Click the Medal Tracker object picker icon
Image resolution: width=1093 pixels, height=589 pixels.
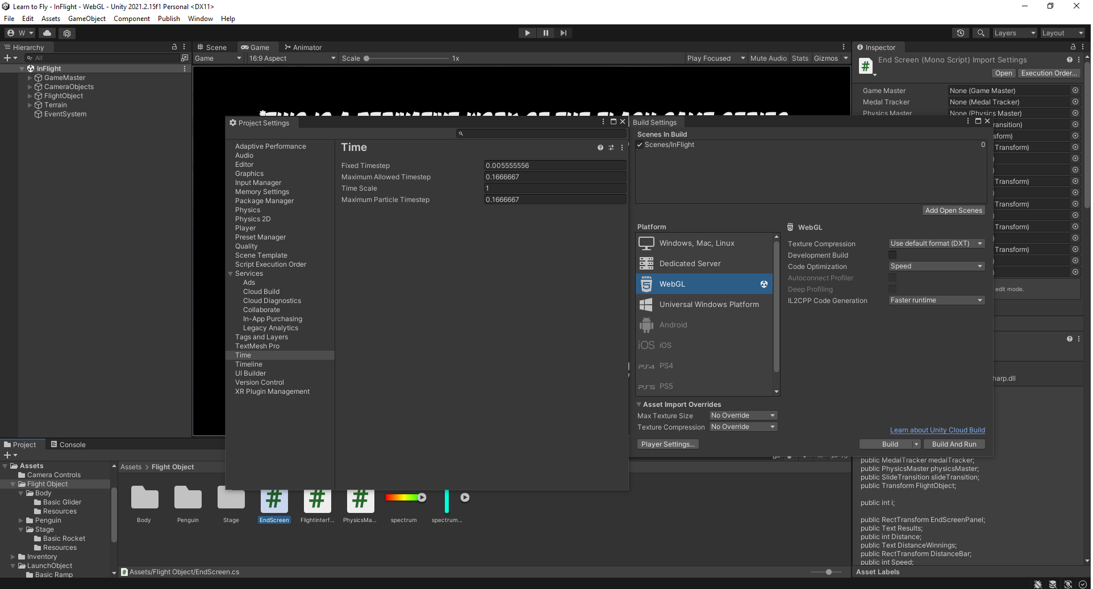(1075, 102)
